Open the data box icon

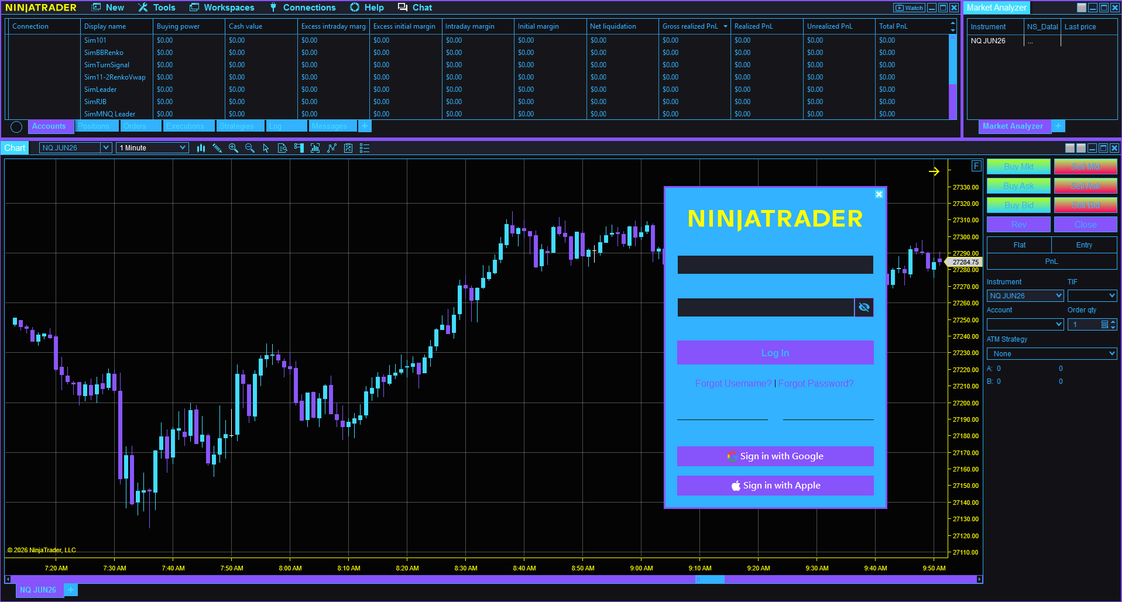283,148
